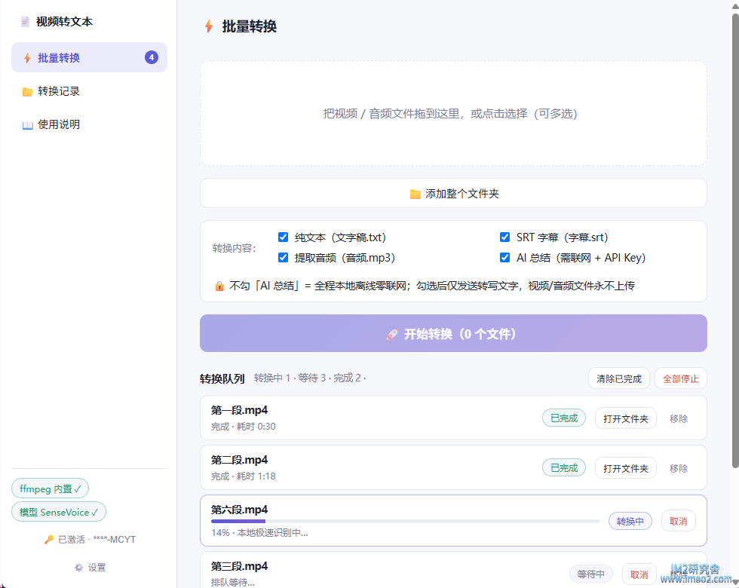Viewport: 739px width, 588px height.
Task: Open 设置 at the sidebar bottom
Action: pyautogui.click(x=90, y=567)
